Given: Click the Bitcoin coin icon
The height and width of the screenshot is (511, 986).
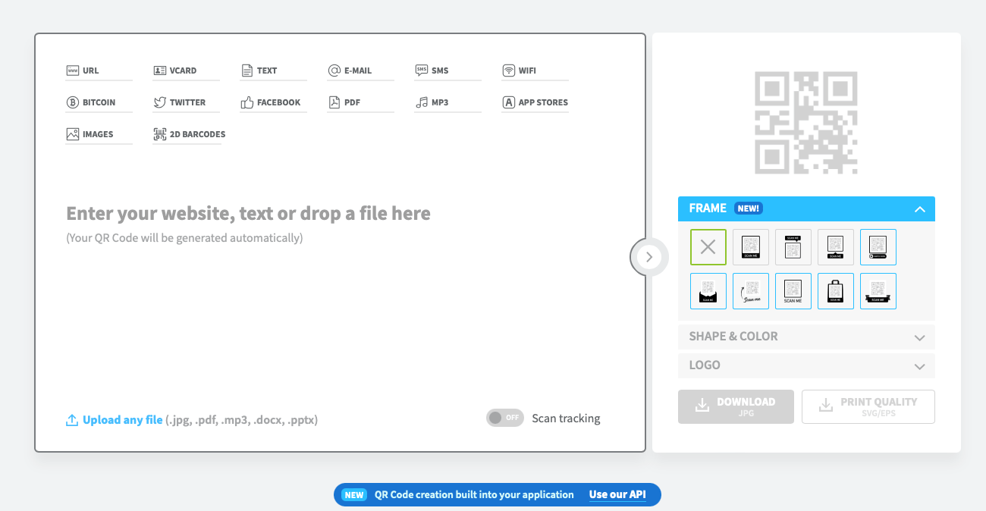Looking at the screenshot, I should (73, 102).
